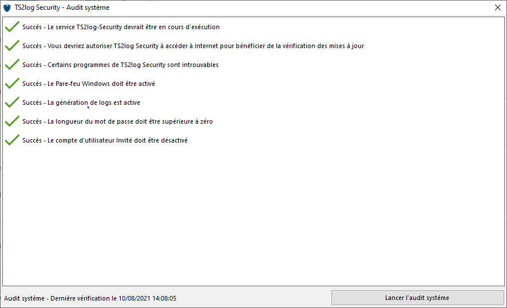Click the green checkmark beside compte Invité row

coord(12,140)
